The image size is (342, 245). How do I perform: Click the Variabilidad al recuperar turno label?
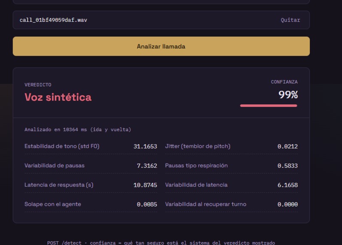206,204
